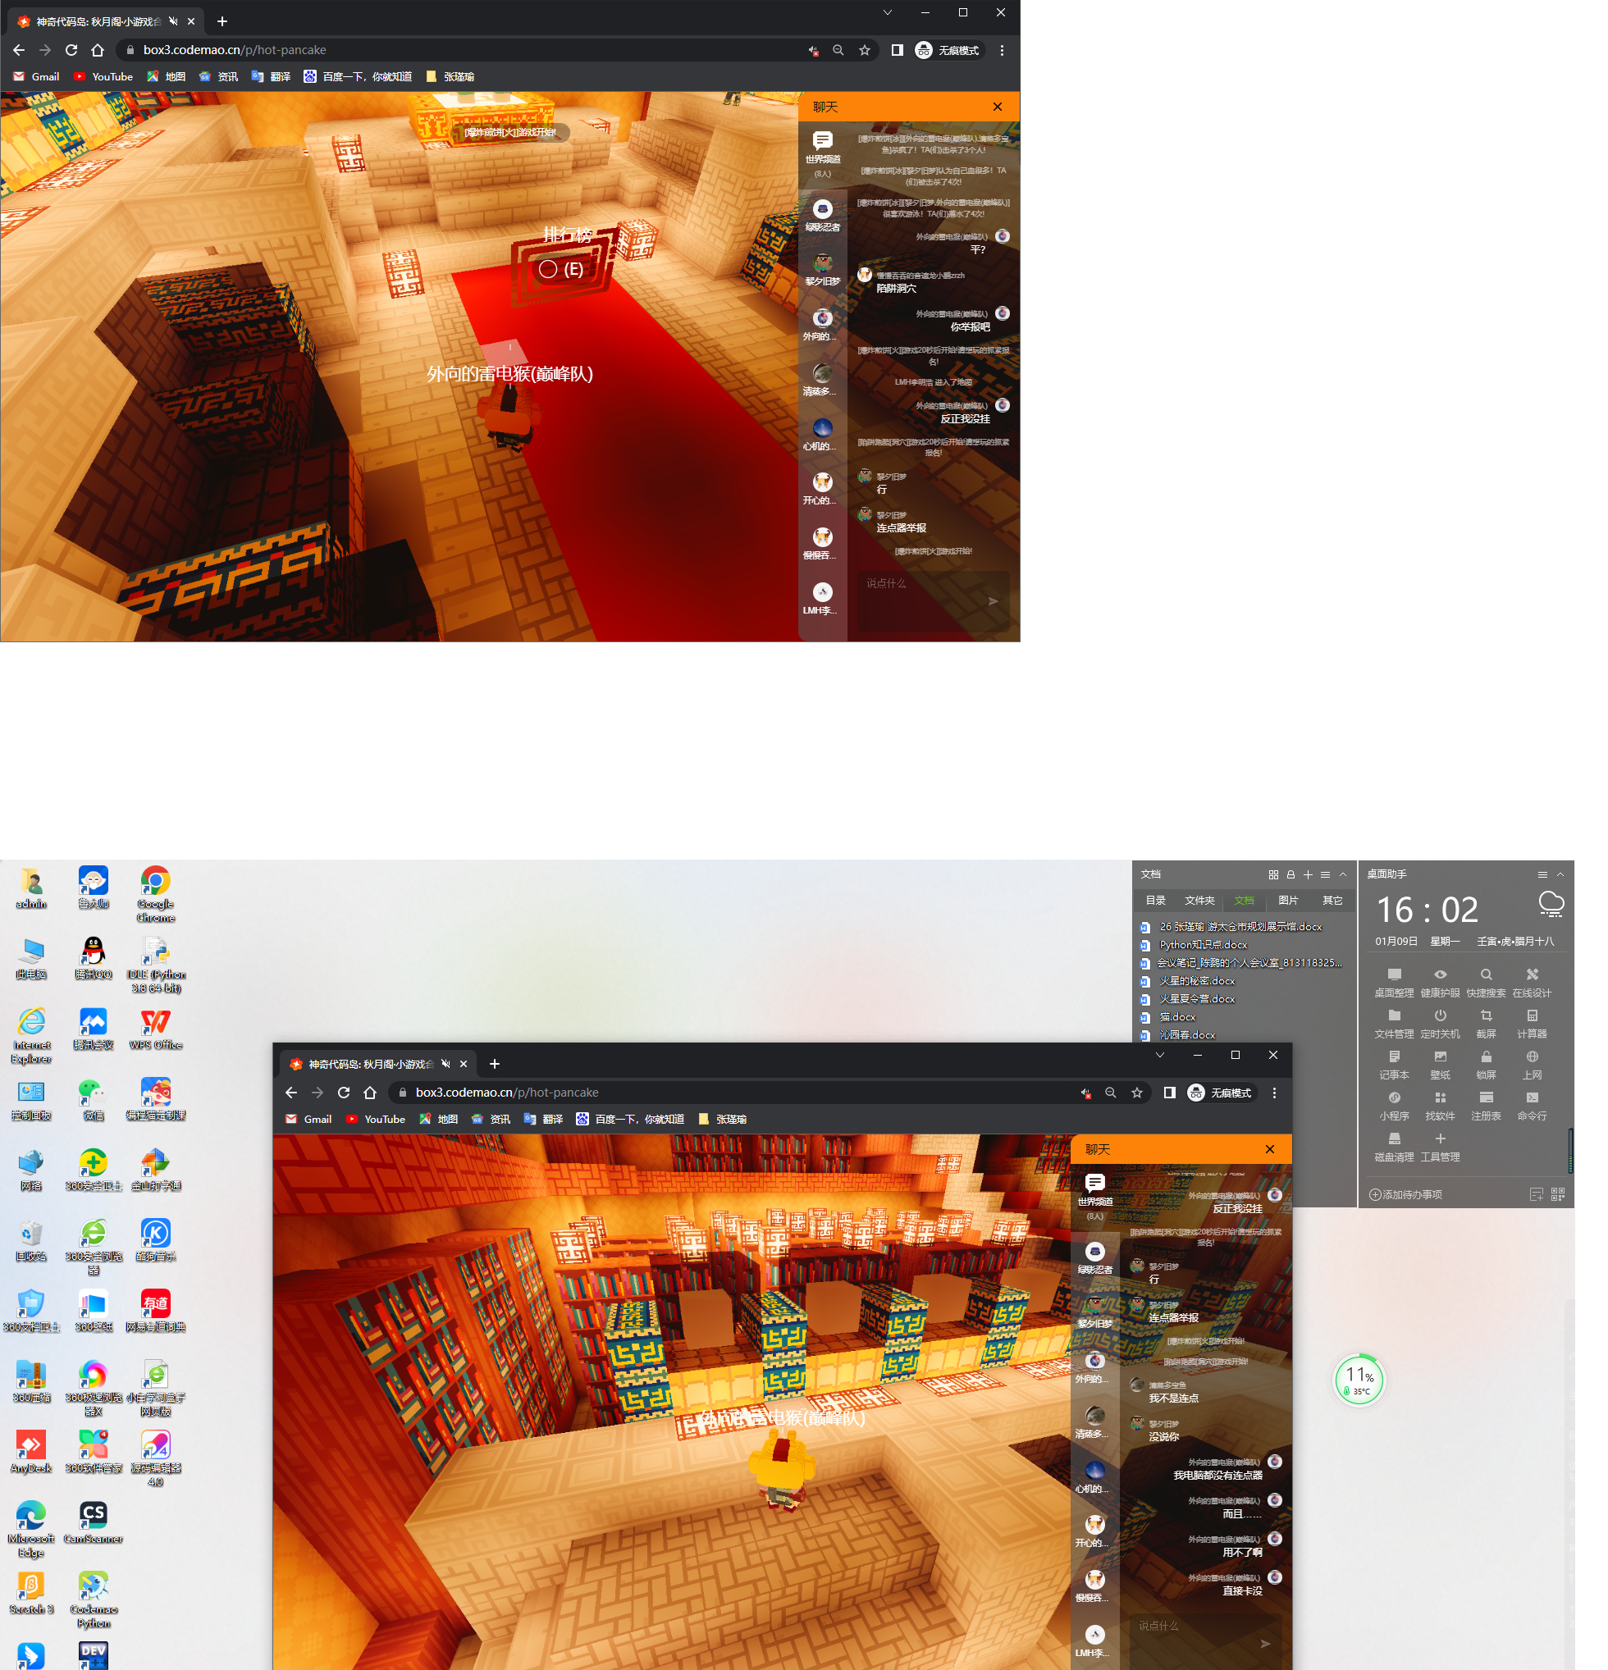Click the weather icon in 桌面助手
1608x1670 pixels.
(1551, 904)
